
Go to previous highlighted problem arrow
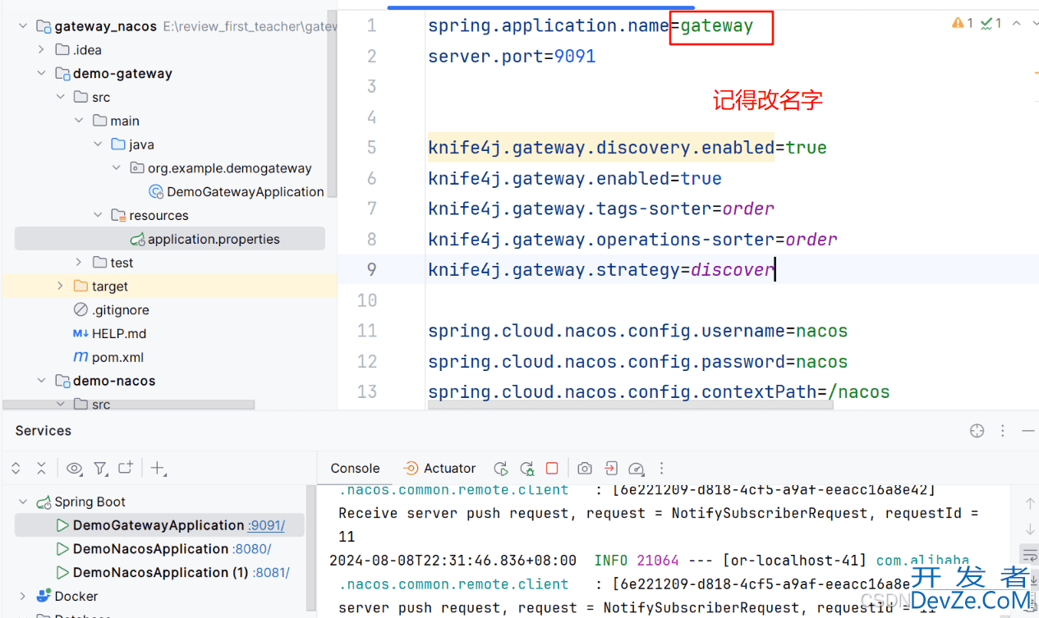point(1017,24)
